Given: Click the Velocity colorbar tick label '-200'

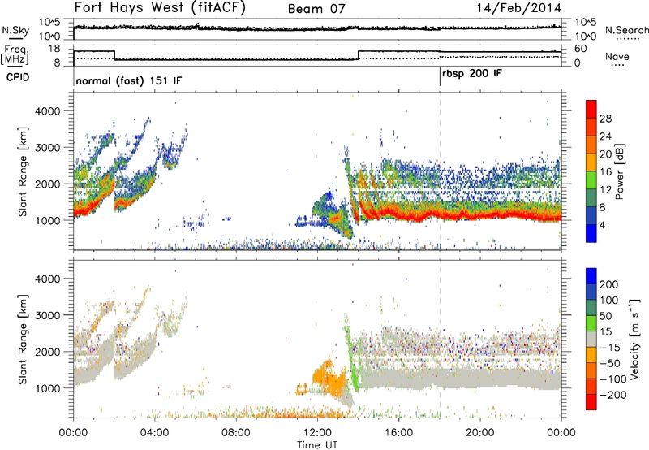Looking at the screenshot, I should coord(612,395).
